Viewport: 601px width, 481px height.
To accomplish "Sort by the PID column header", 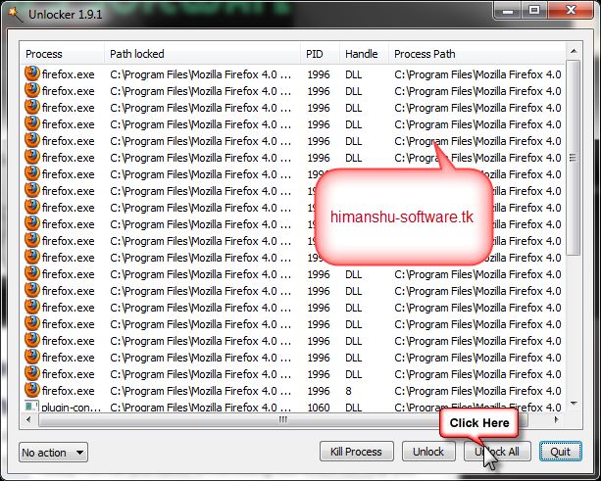I will (320, 54).
